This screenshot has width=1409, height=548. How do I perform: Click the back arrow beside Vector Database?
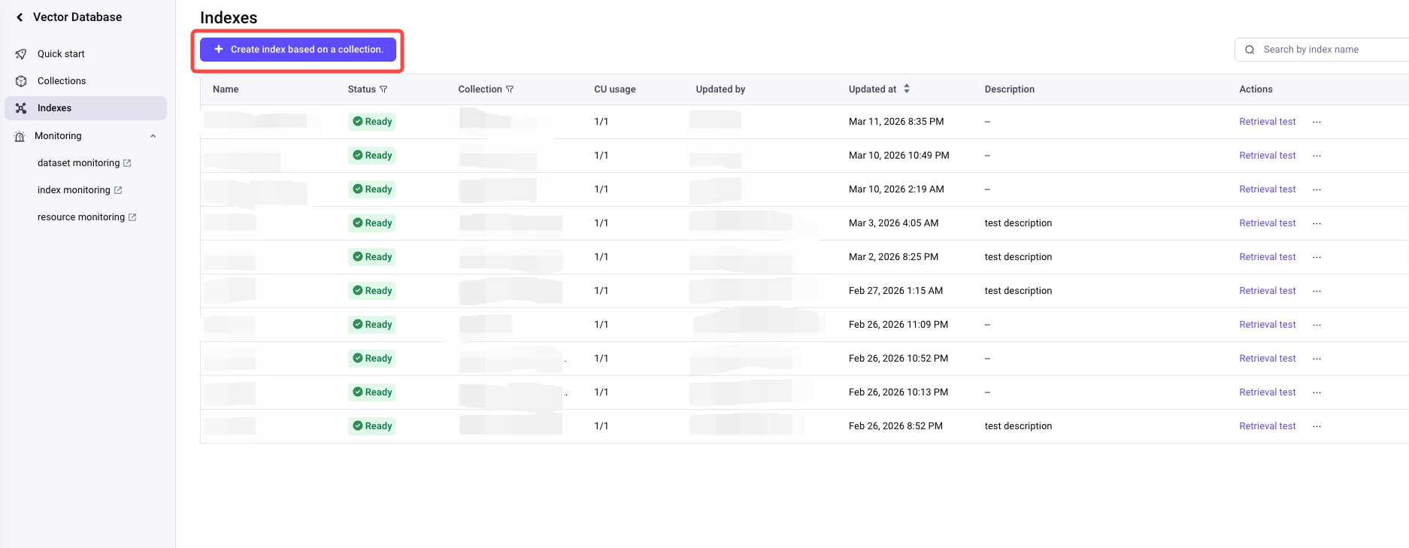click(20, 17)
